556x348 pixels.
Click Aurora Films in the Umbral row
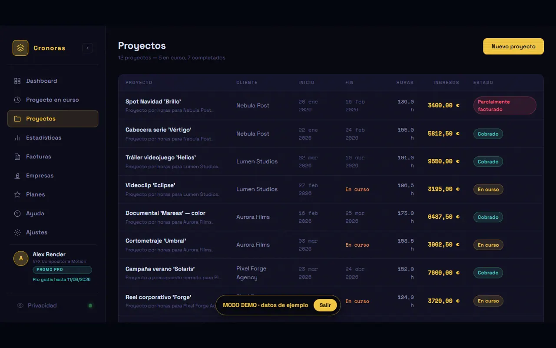pos(253,245)
